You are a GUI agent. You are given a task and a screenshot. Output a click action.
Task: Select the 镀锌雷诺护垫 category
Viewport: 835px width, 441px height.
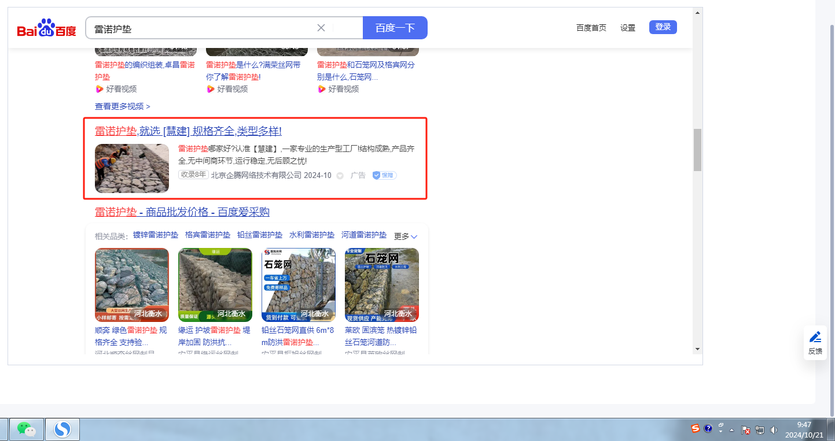(156, 235)
